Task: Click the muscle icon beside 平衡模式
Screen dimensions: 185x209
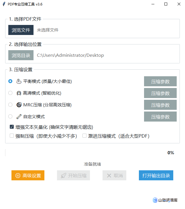Action: [19, 81]
